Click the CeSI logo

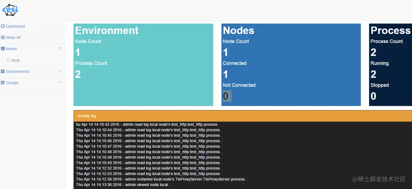tap(10, 10)
